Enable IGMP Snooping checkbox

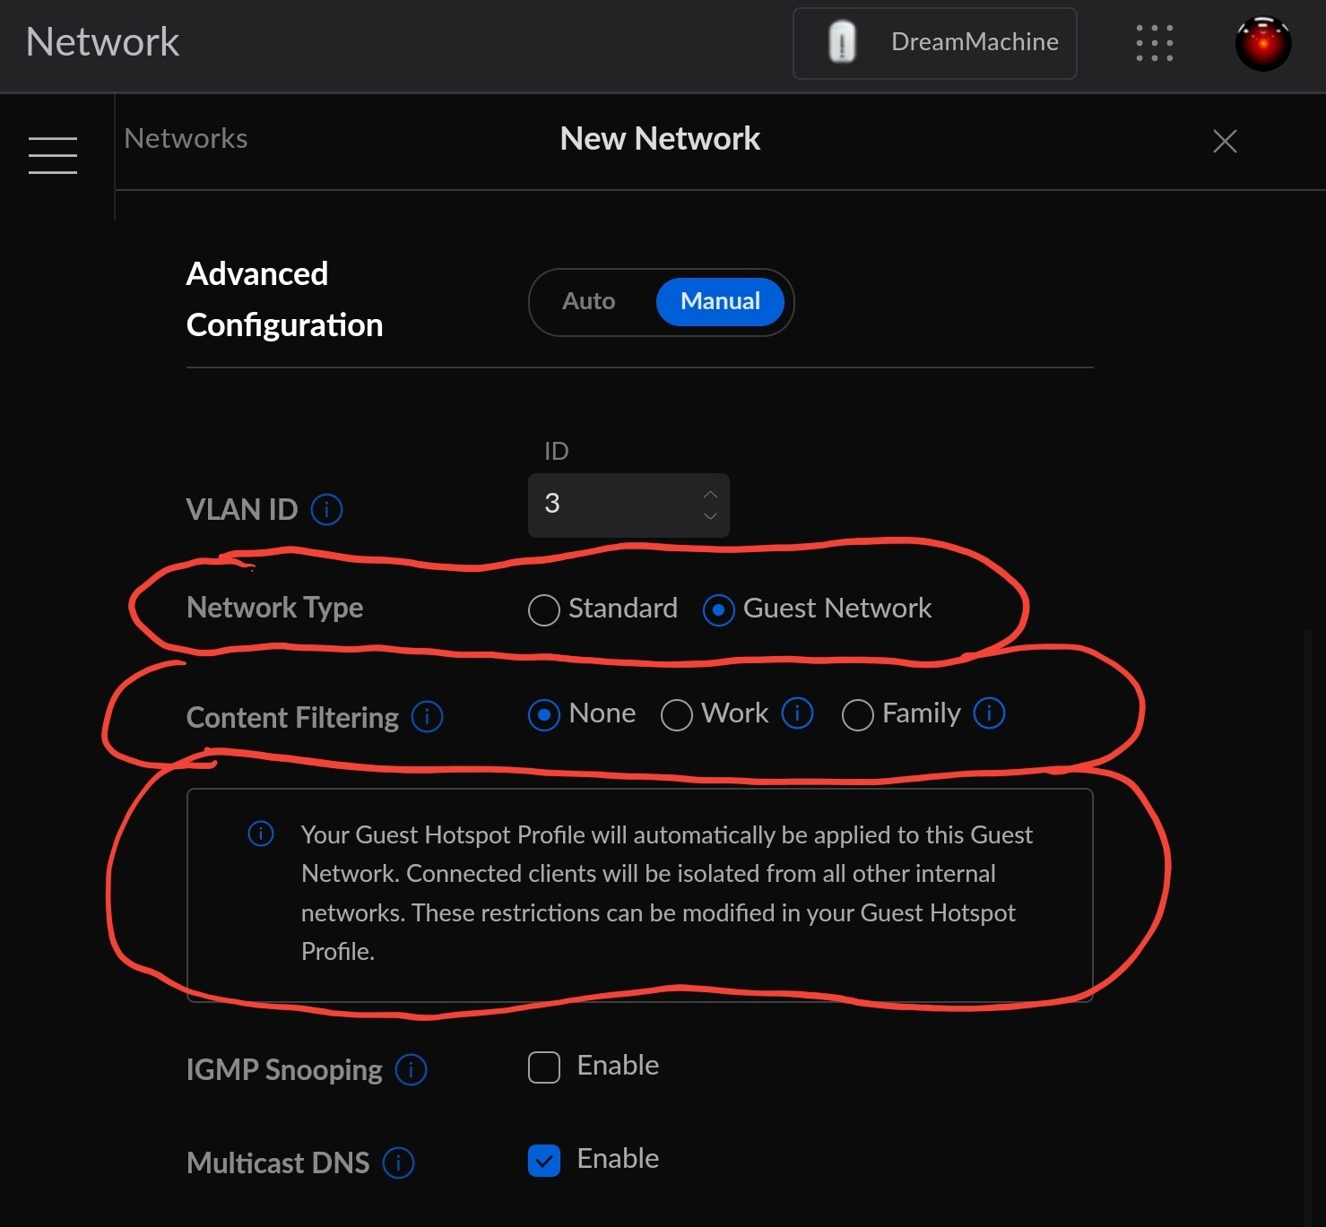pos(543,1067)
